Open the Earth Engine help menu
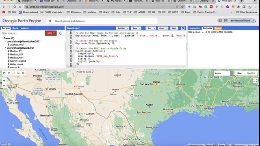 click(220, 21)
